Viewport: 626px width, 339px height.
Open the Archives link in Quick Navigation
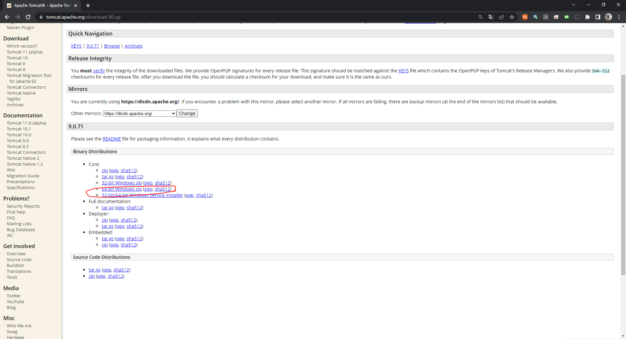pyautogui.click(x=134, y=46)
